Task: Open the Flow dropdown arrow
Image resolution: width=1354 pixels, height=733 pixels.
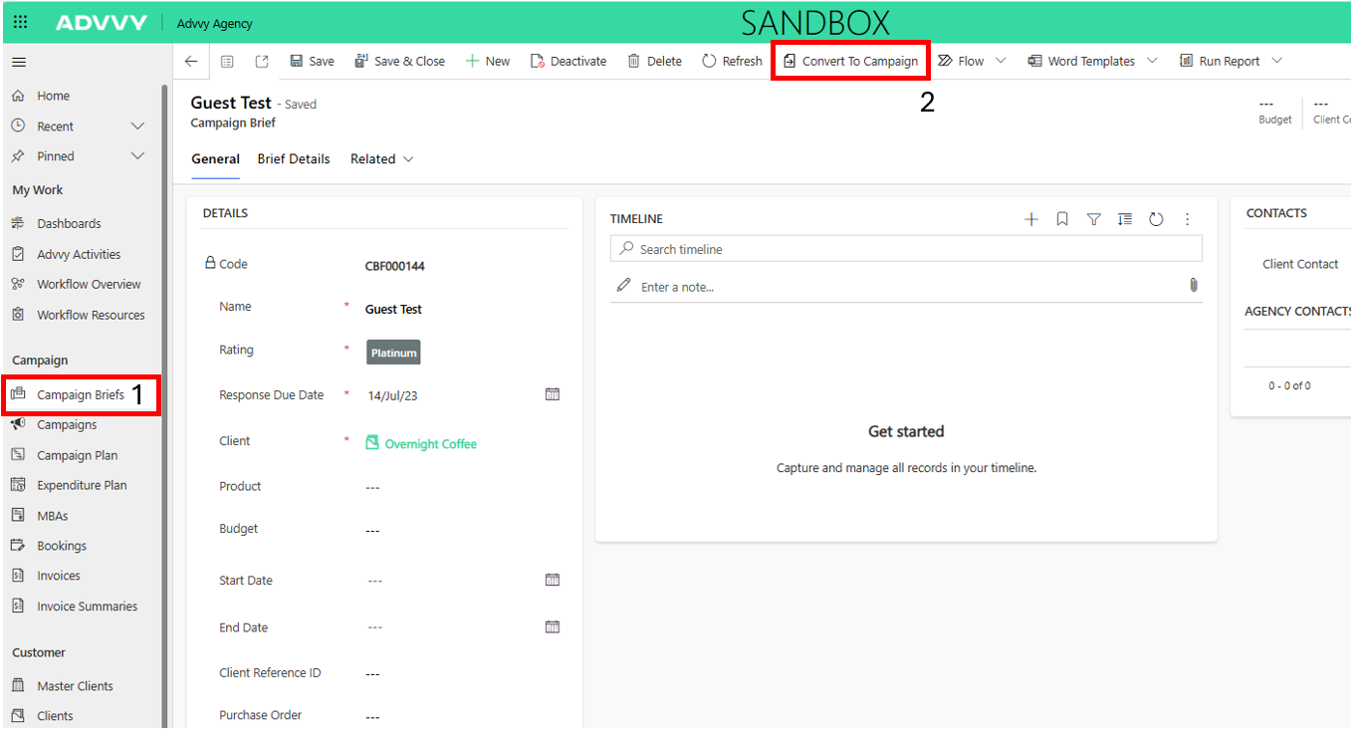Action: (1001, 61)
